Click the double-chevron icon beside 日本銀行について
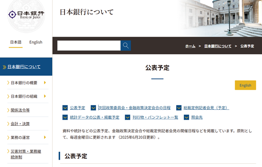The image size is (262, 167). pyautogui.click(x=4, y=67)
